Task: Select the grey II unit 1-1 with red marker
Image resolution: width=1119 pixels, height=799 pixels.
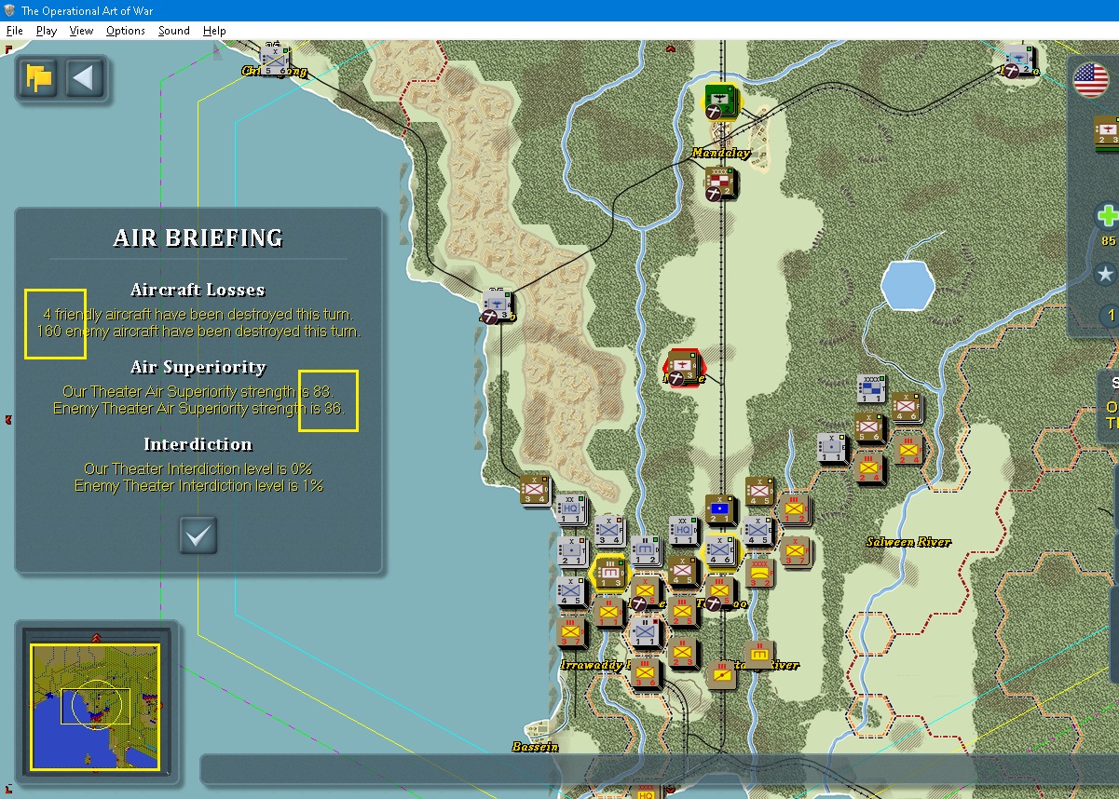Action: [645, 632]
